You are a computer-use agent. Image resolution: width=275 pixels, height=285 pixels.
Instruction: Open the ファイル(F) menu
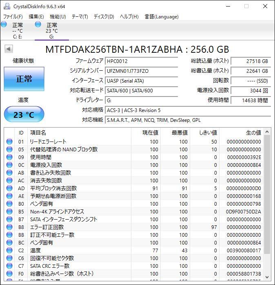(x=13, y=17)
